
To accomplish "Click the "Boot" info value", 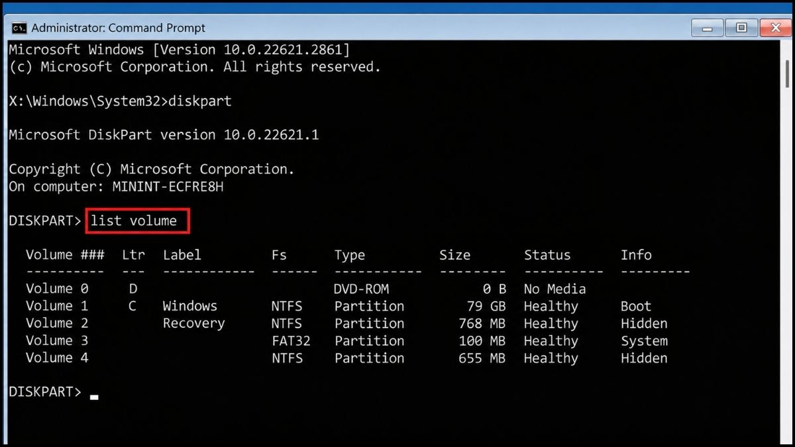I will coord(636,306).
